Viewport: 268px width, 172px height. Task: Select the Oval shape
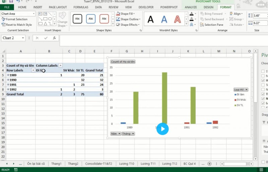50,19
